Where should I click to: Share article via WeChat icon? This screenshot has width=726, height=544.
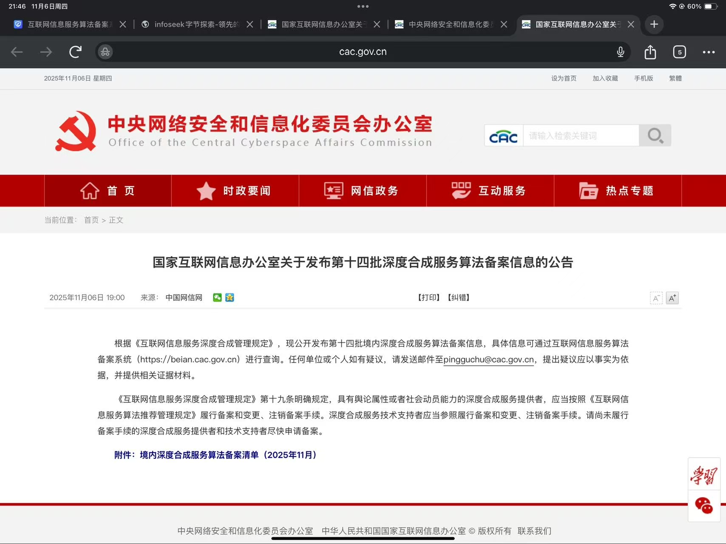pos(217,297)
